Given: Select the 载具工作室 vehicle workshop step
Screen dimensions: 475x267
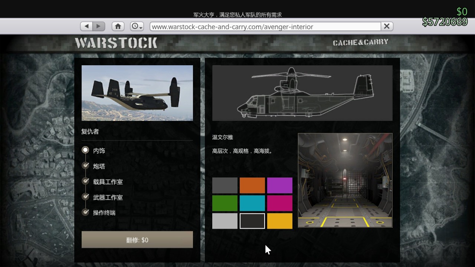Looking at the screenshot, I should (x=102, y=182).
